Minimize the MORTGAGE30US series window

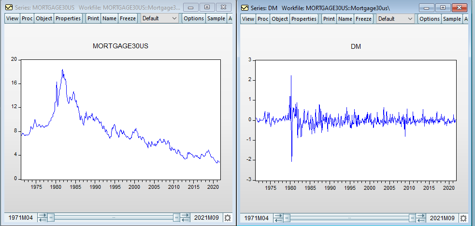pos(192,7)
